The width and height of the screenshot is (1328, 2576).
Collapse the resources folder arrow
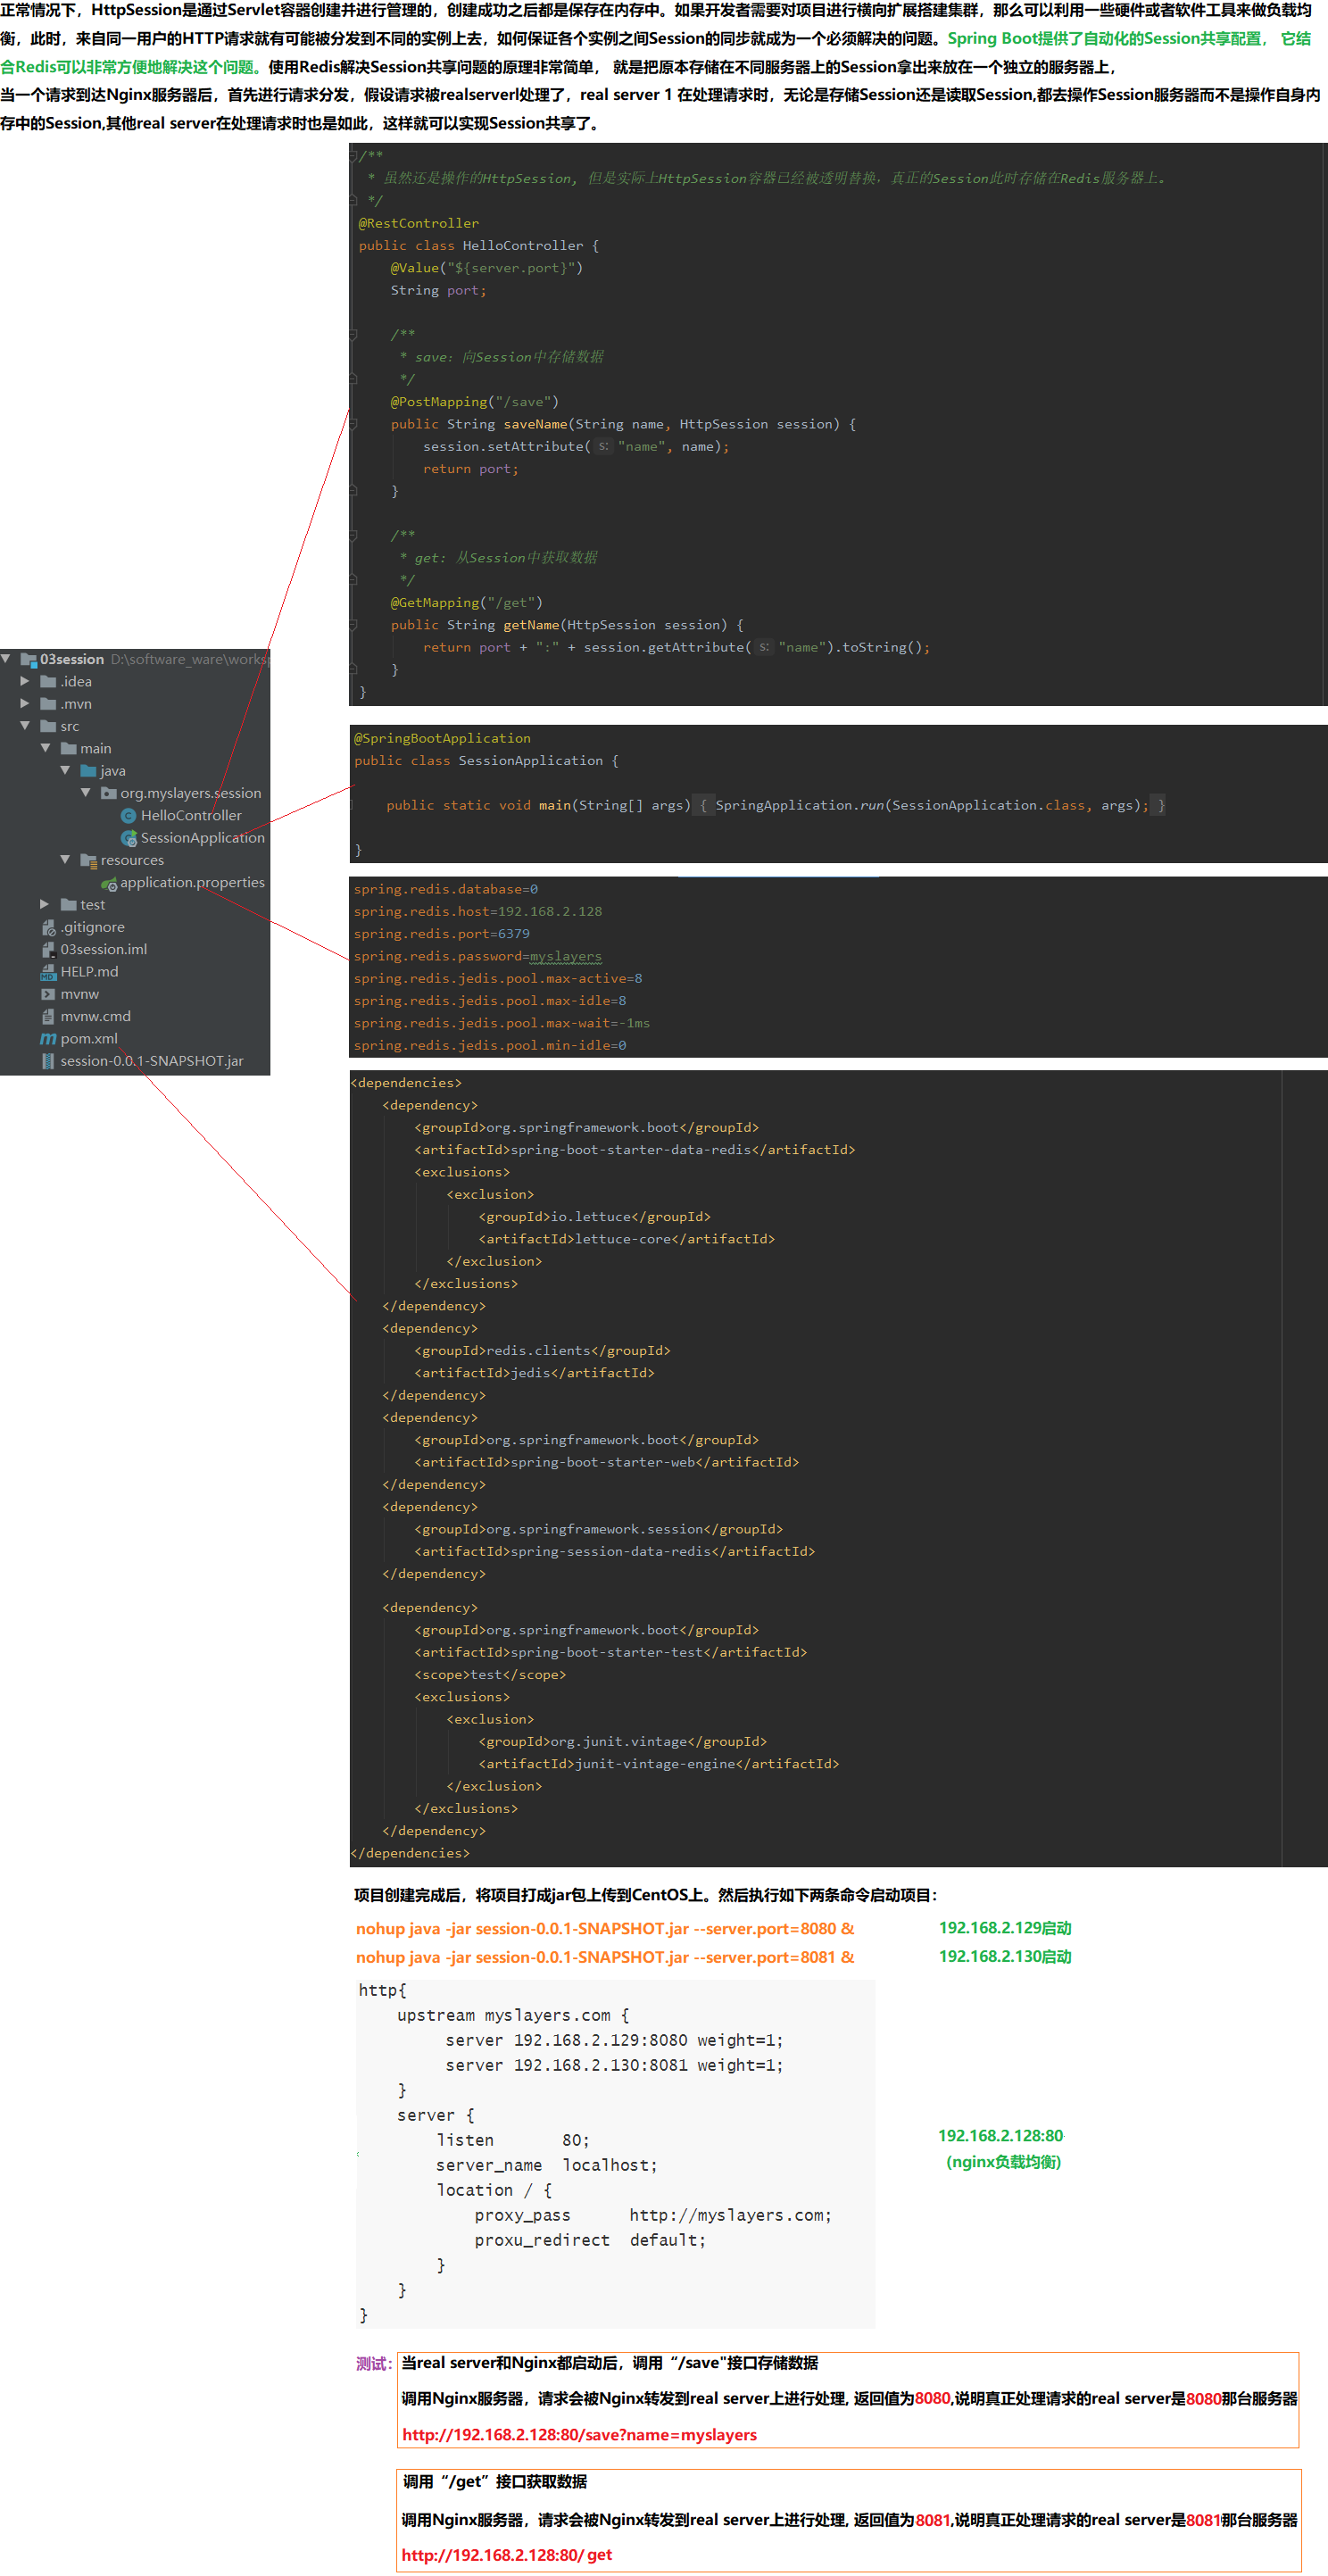pos(65,860)
